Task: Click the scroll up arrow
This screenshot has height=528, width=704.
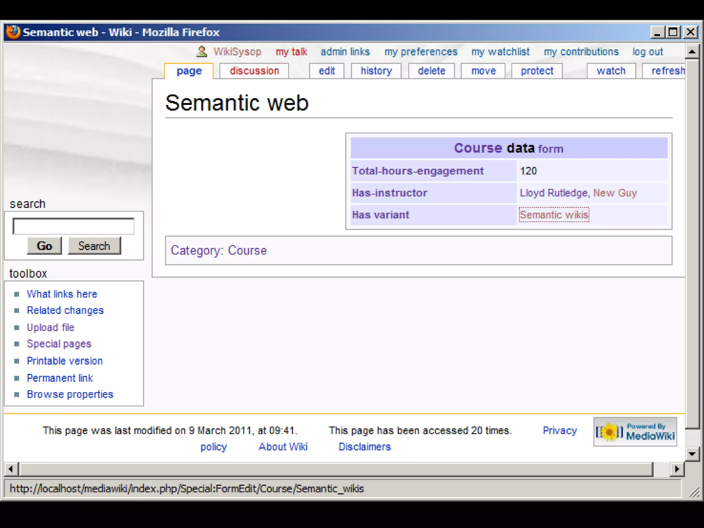Action: (692, 52)
